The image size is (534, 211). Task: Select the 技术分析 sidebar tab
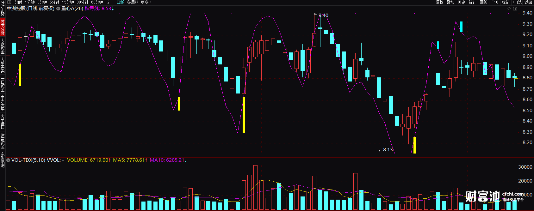[x=3, y=27]
